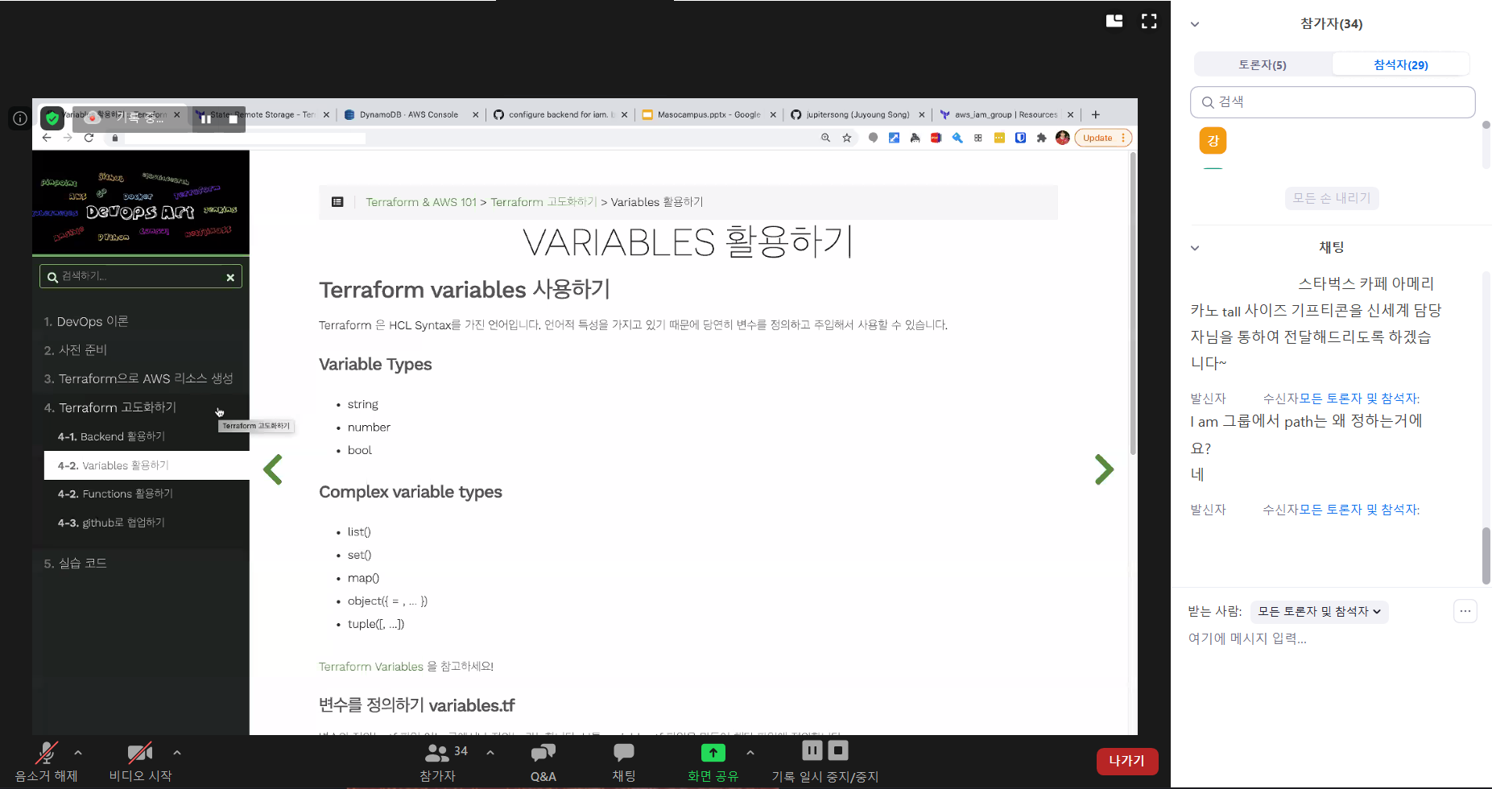Stop the recording in bottom toolbar
1492x789 pixels.
[838, 750]
